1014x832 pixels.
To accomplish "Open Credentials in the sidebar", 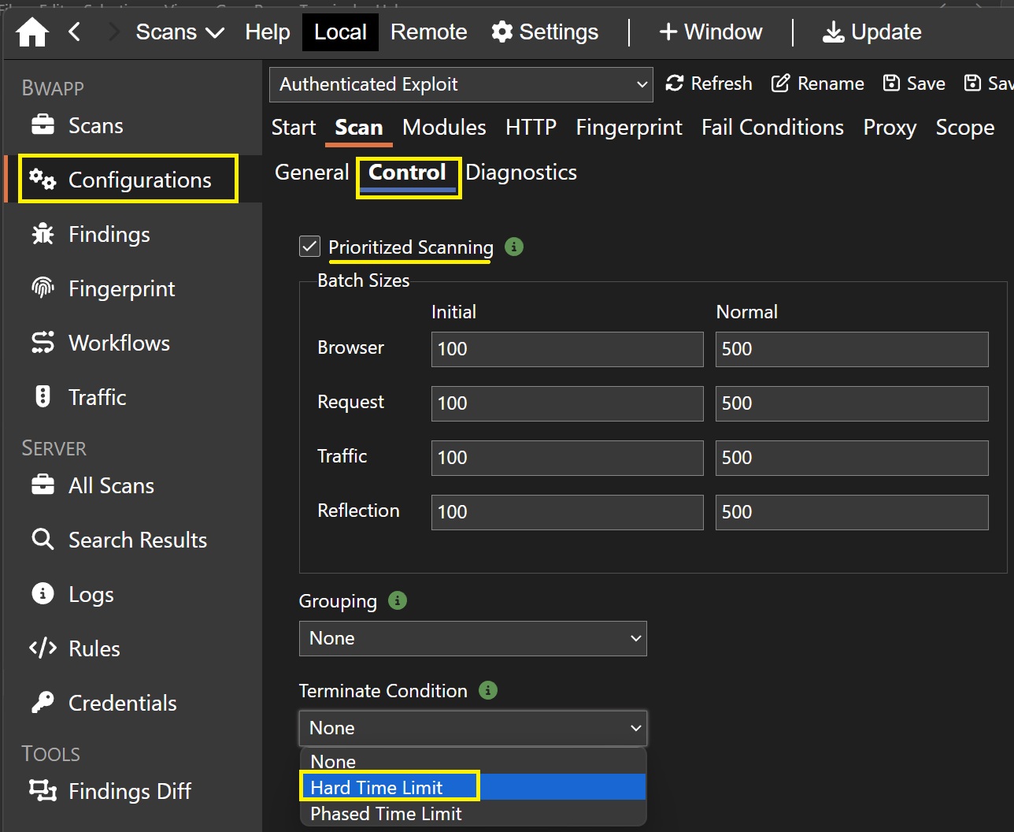I will coord(122,703).
